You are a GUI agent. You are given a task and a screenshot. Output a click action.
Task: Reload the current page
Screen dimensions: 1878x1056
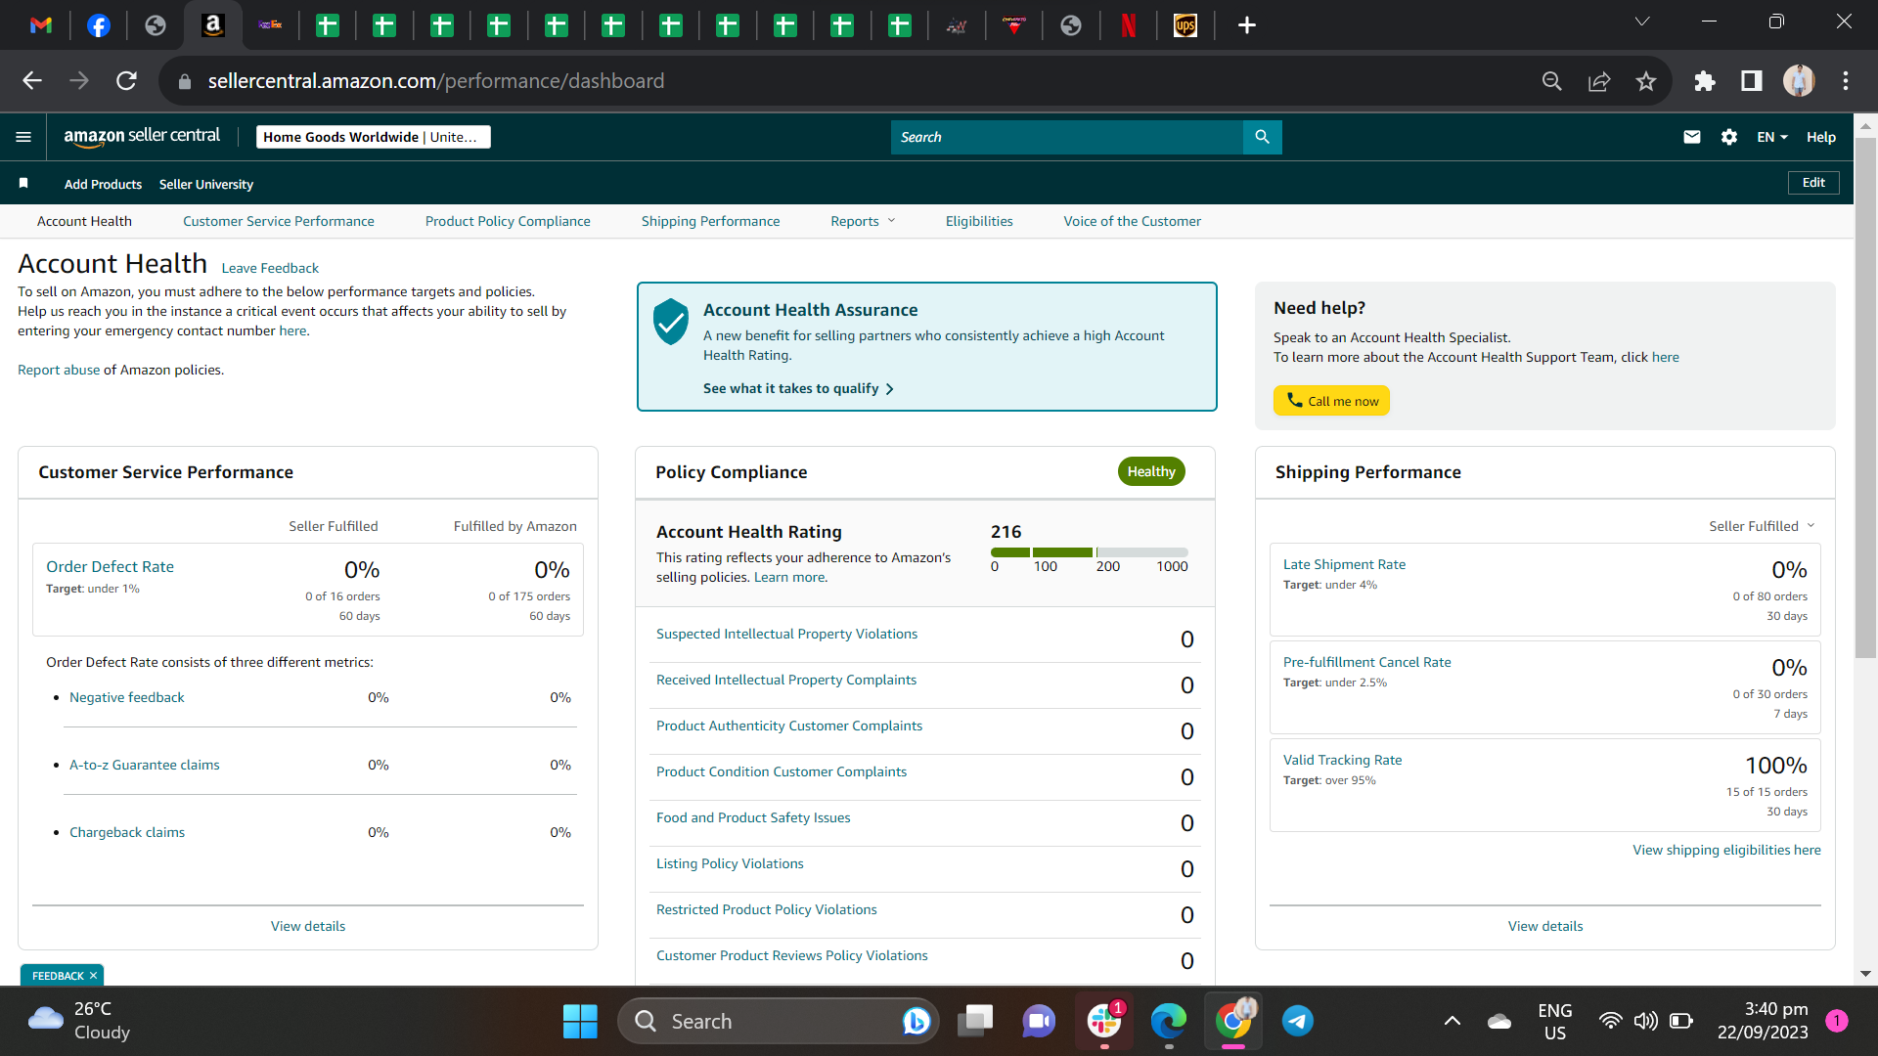pos(127,81)
